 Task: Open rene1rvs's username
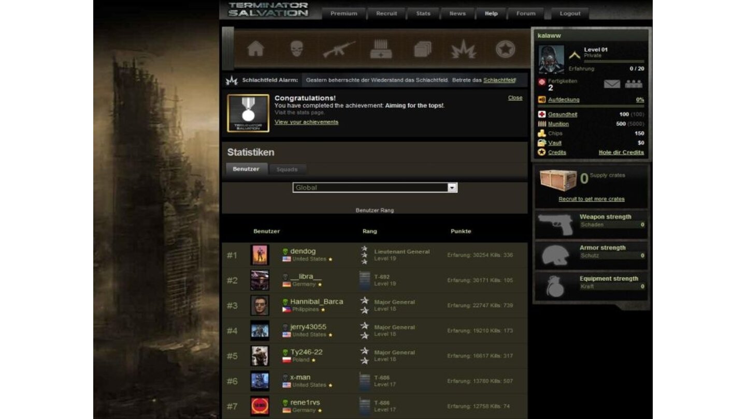[305, 402]
